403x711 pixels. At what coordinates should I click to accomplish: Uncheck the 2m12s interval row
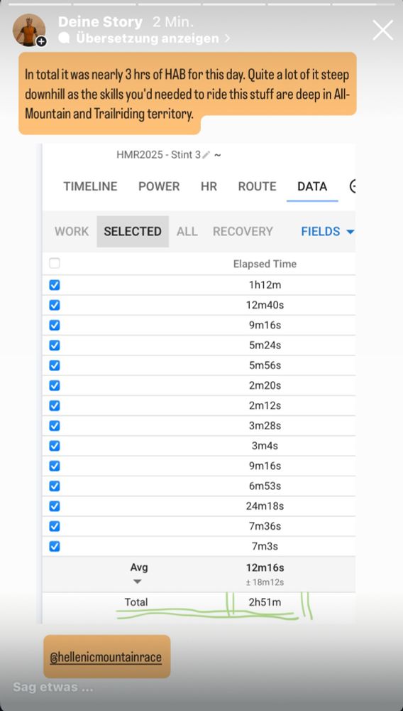[x=54, y=405]
